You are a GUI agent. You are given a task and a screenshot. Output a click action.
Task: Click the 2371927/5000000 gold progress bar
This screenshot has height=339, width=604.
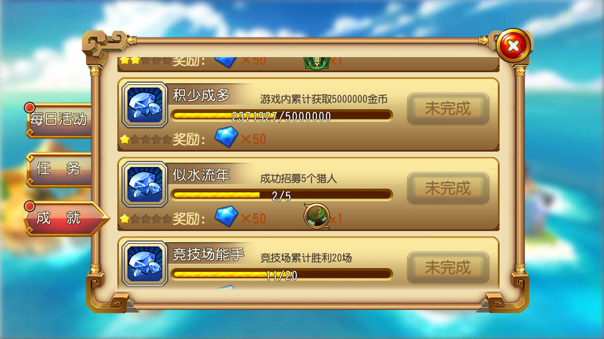coord(282,116)
